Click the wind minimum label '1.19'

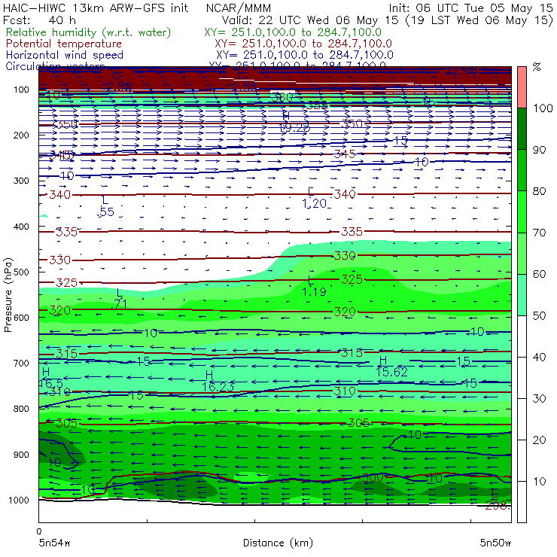[315, 291]
